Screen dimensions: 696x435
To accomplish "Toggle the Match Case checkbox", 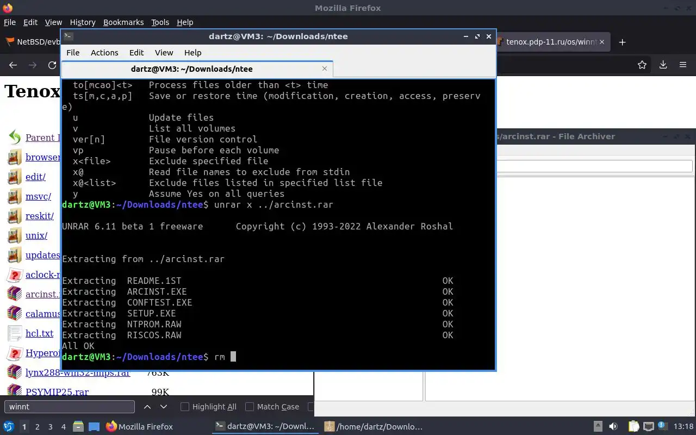I will click(x=250, y=407).
